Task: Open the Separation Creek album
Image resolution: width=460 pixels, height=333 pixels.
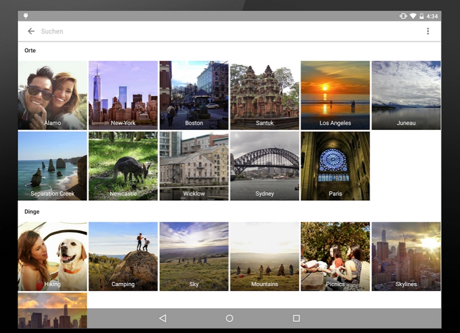Action: [52, 166]
